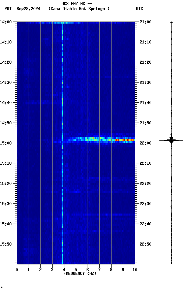Click the '22:00' UTC time label
Image resolution: width=186 pixels, height=291 pixels.
[x=146, y=143]
